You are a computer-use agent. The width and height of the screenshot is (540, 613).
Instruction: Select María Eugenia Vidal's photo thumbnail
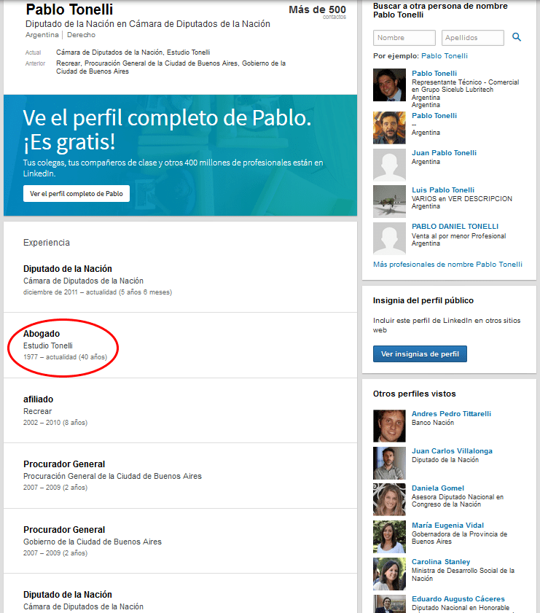point(389,537)
